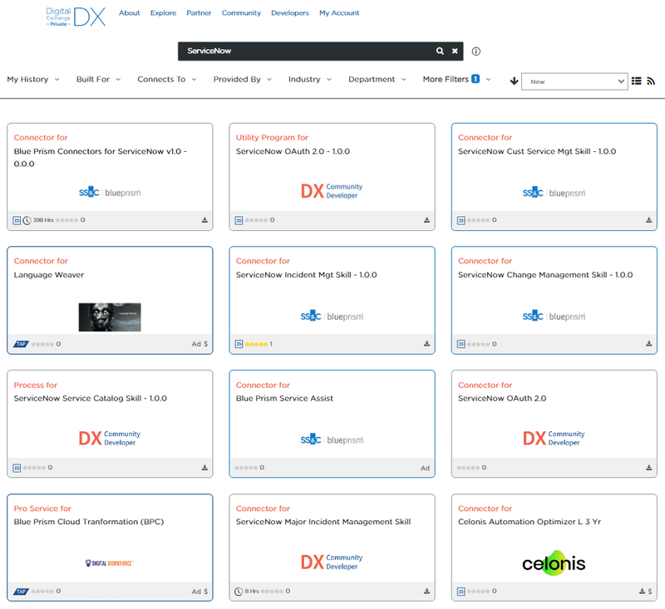665x609 pixels.
Task: Open Celonis Automation Optimizer L 3 Yr title
Action: (x=530, y=522)
